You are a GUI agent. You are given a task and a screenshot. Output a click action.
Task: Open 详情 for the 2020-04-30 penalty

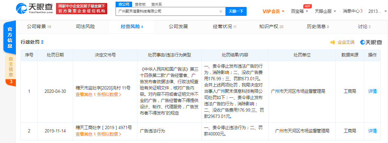click(x=372, y=91)
